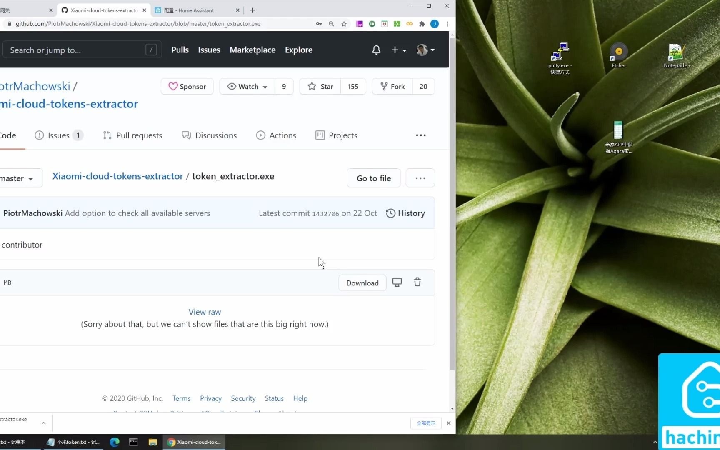The height and width of the screenshot is (450, 720).
Task: Open the green circle extension icon
Action: [372, 24]
